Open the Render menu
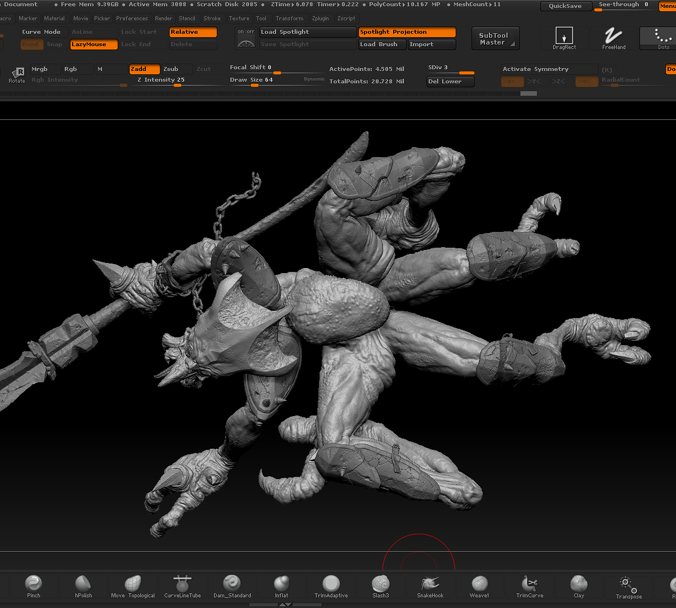The height and width of the screenshot is (608, 676). (164, 19)
